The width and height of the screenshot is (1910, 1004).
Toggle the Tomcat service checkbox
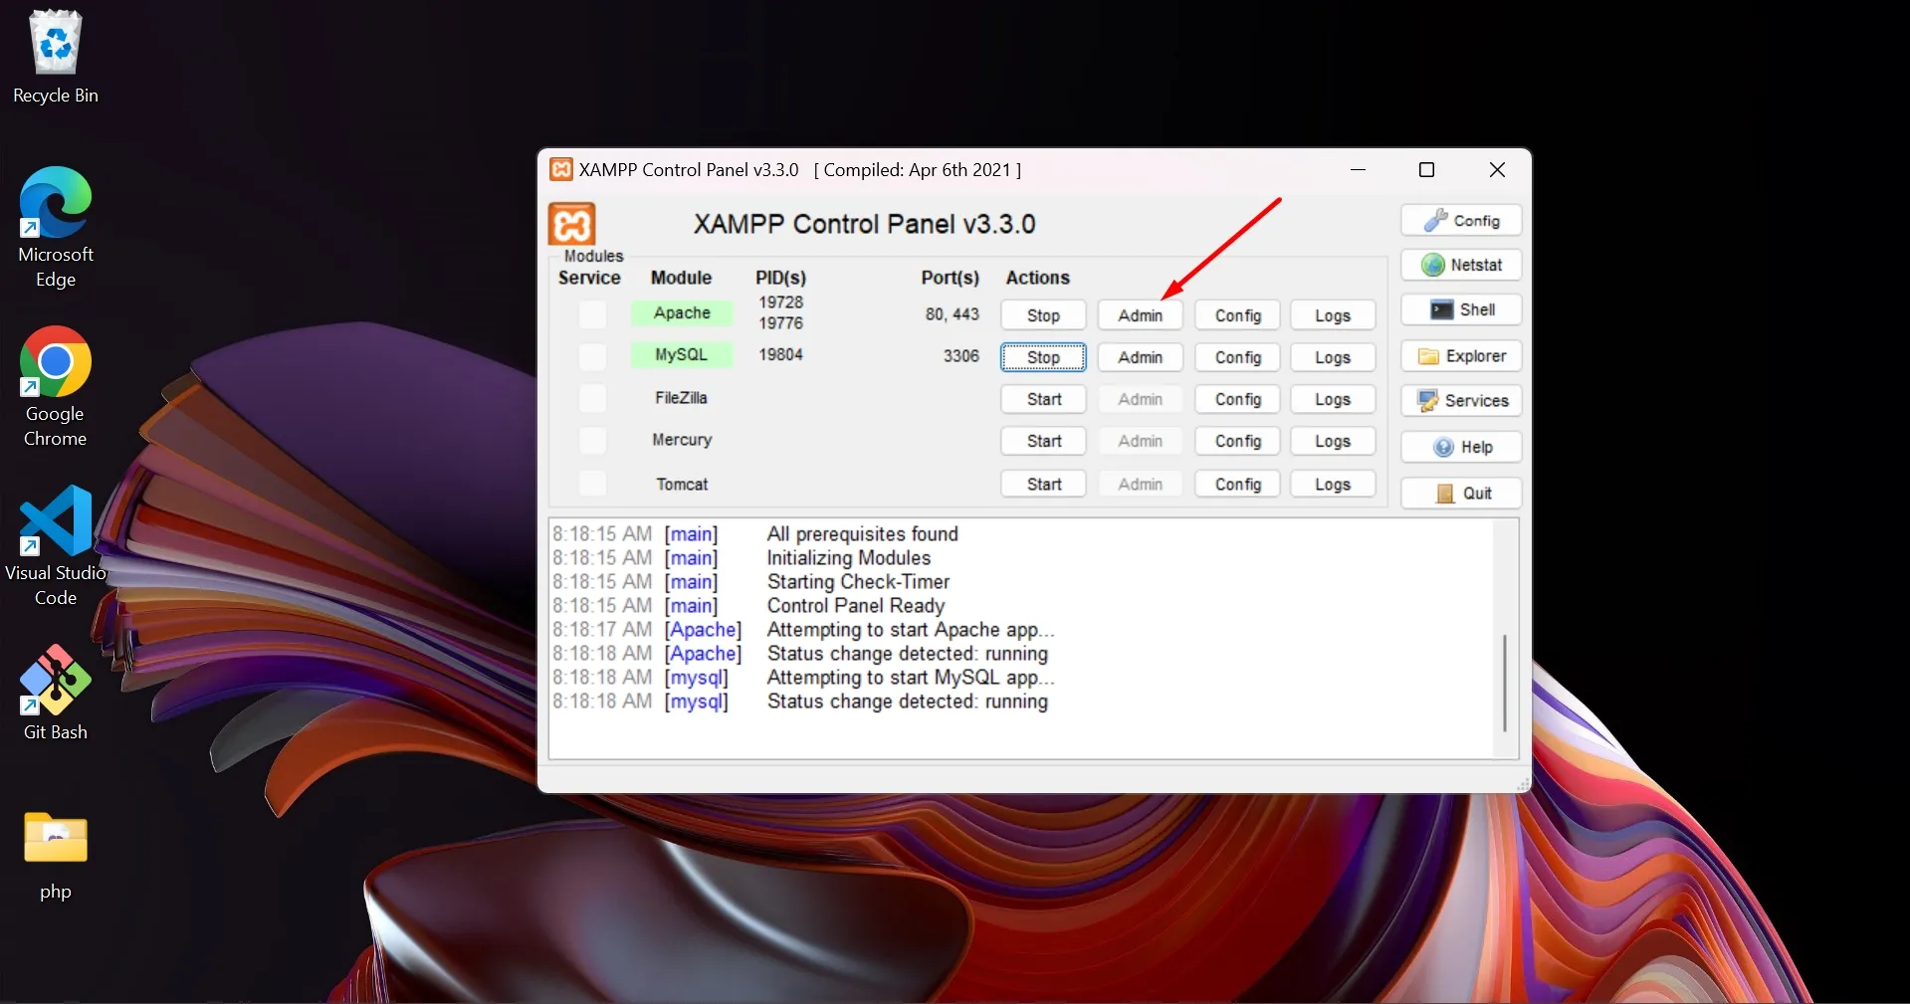pos(592,484)
